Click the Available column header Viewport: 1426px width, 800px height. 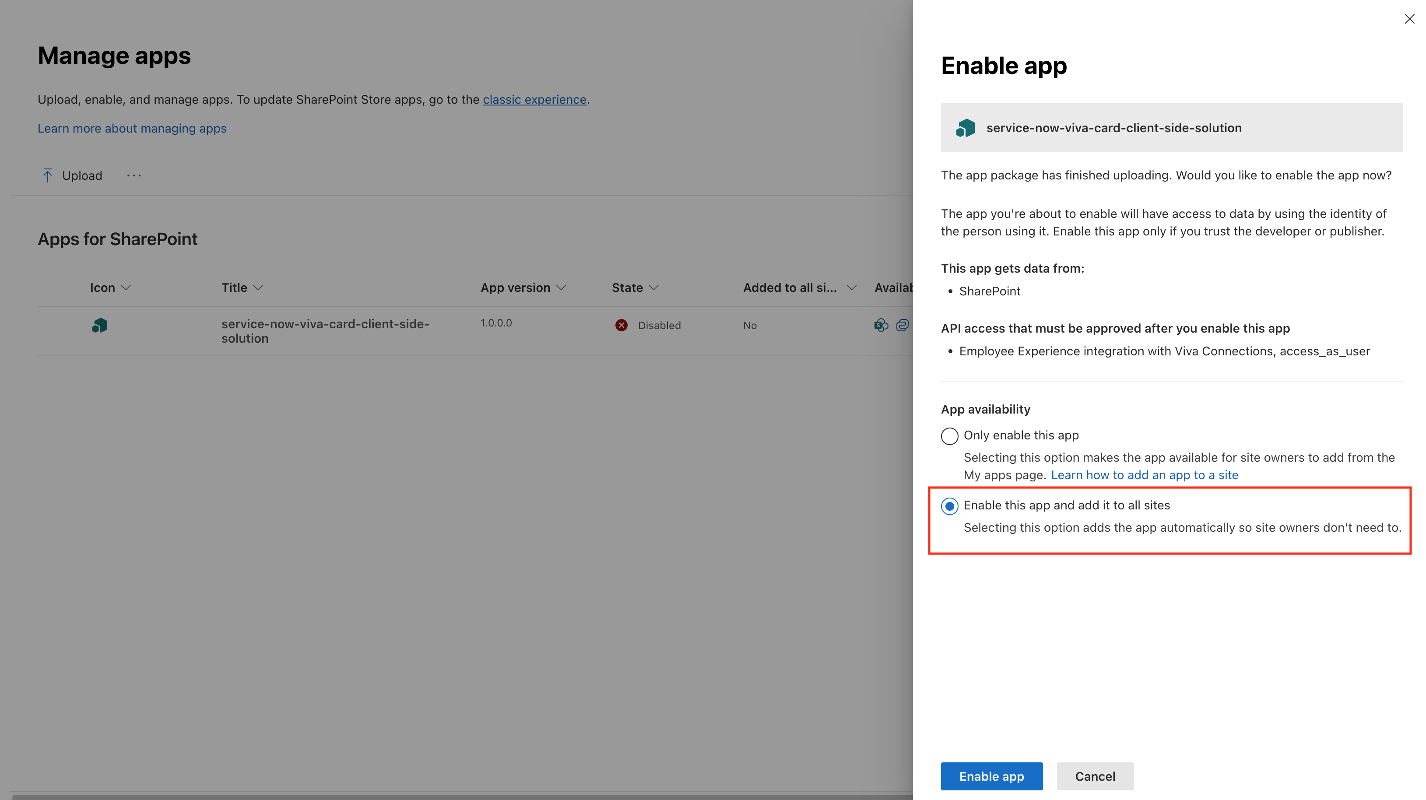893,288
